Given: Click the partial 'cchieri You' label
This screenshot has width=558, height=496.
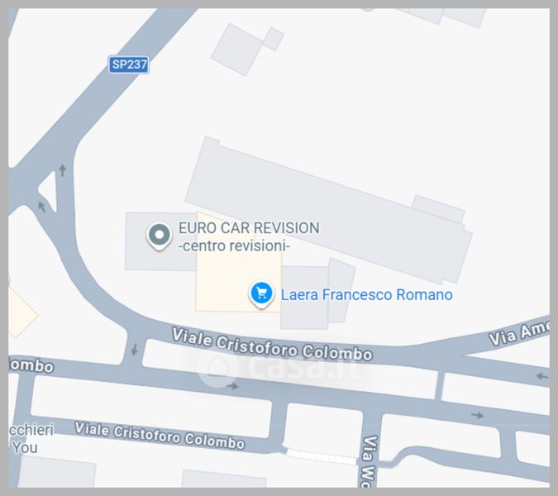Looking at the screenshot, I should click(x=31, y=438).
